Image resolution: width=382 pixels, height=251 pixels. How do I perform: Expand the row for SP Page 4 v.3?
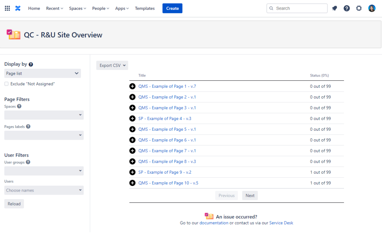(132, 118)
